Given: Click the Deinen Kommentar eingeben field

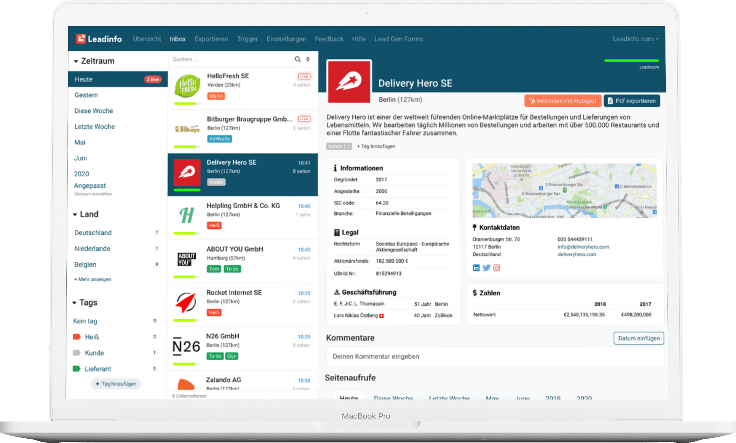Looking at the screenshot, I should pos(495,356).
